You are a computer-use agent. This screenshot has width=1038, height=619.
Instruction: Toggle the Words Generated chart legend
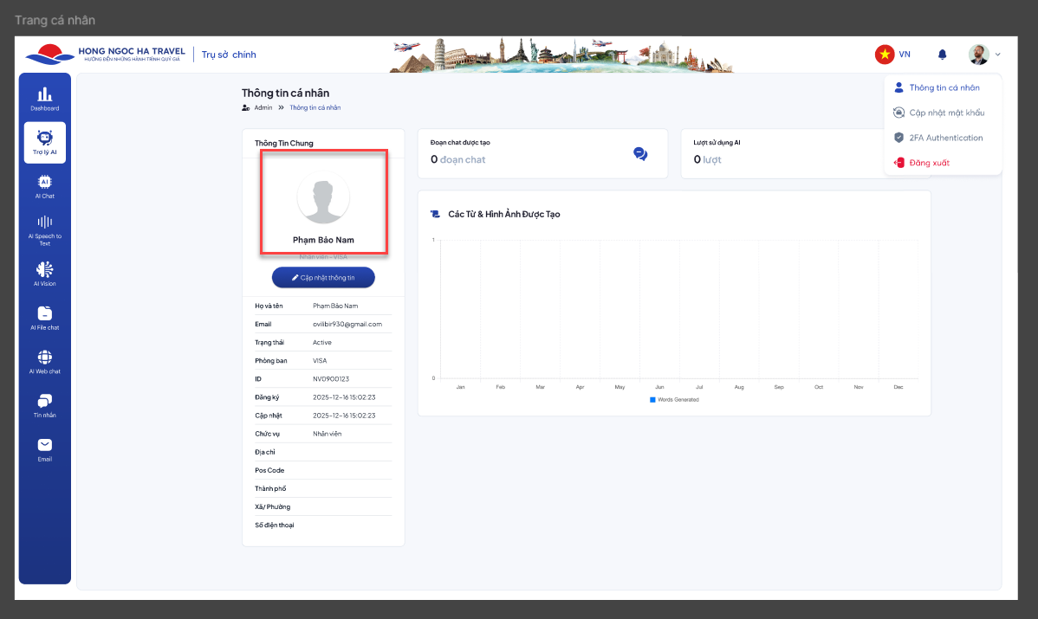pos(674,399)
